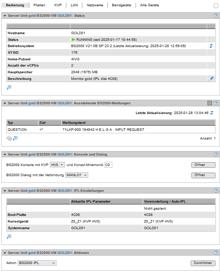Viewport: 220px width, 271px height.
Task: Collapse the Status section
Action: click(4, 16)
